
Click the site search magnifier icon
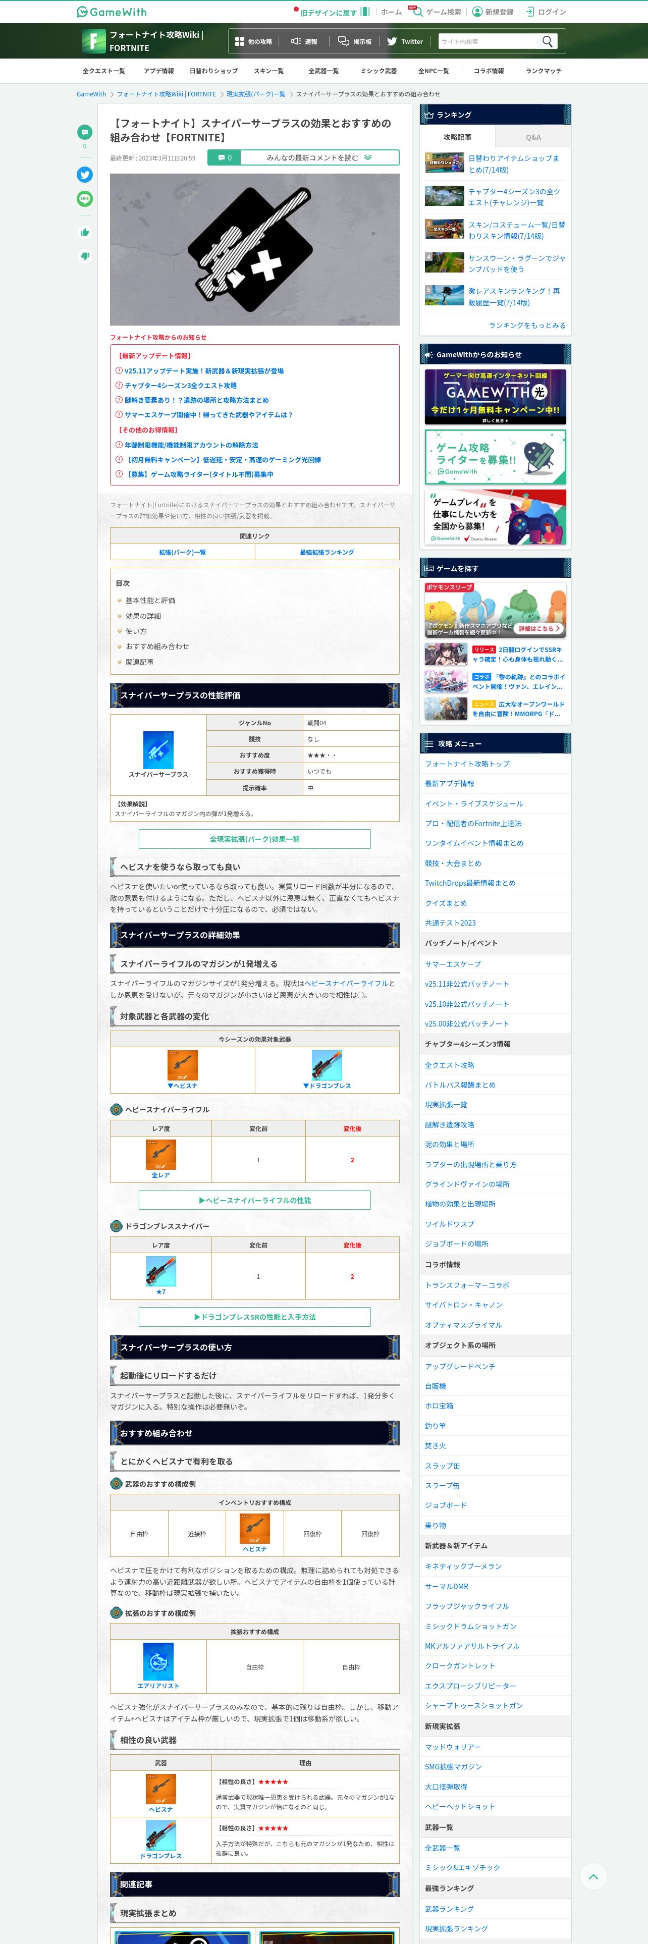(x=548, y=41)
